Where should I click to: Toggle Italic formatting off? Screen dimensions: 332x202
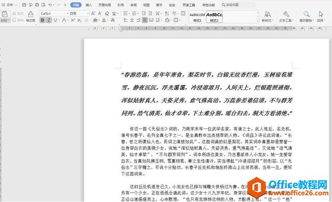[49, 20]
